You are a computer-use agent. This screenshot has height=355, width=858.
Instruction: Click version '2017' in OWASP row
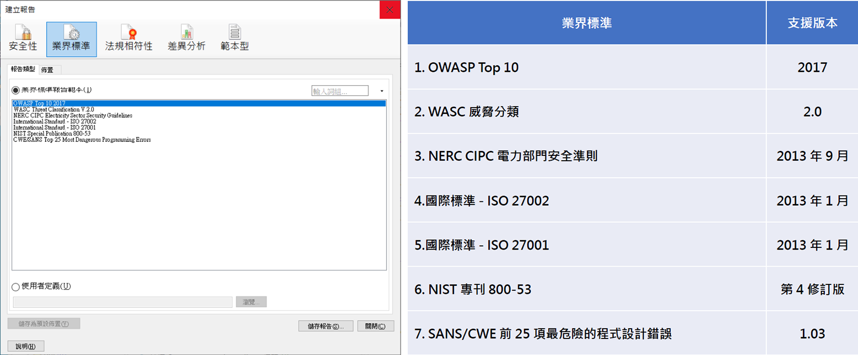(x=812, y=67)
